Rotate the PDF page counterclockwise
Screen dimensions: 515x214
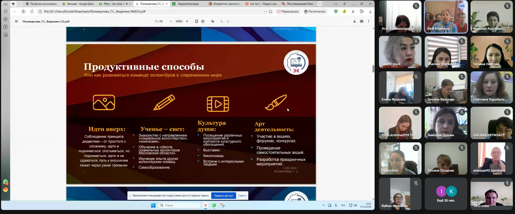click(203, 21)
